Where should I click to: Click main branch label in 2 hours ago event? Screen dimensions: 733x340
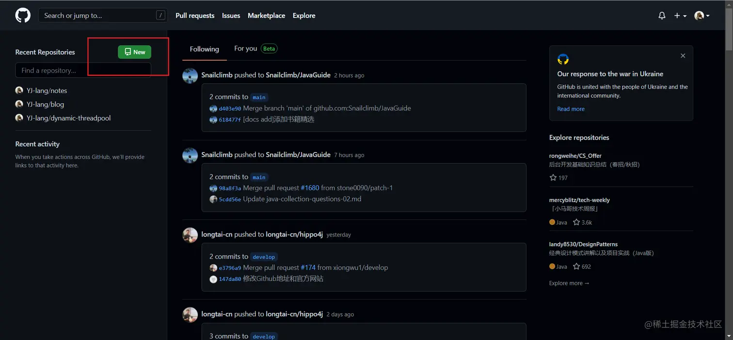point(259,97)
